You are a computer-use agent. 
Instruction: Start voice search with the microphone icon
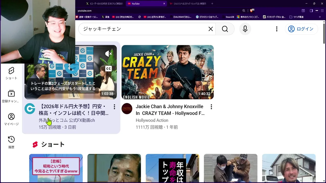[x=245, y=29]
